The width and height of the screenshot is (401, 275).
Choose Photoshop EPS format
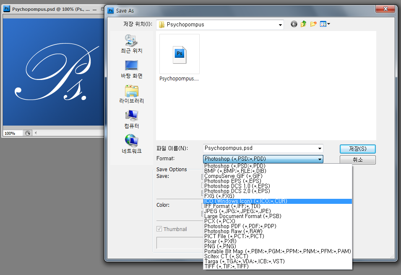click(x=278, y=181)
